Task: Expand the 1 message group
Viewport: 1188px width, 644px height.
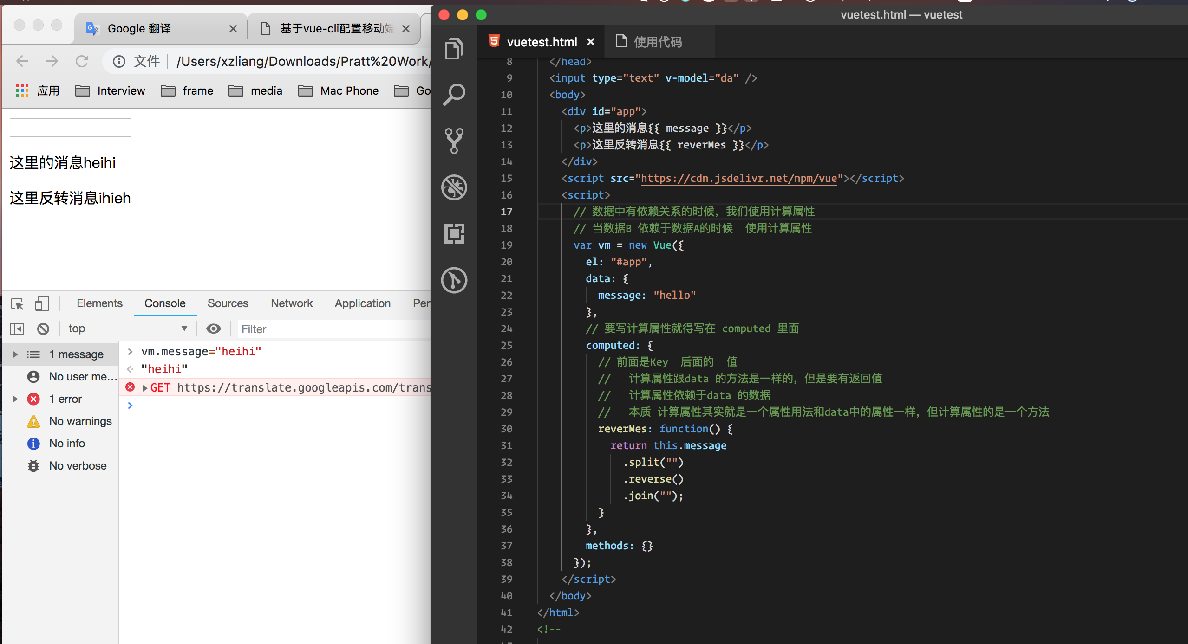Action: [15, 354]
